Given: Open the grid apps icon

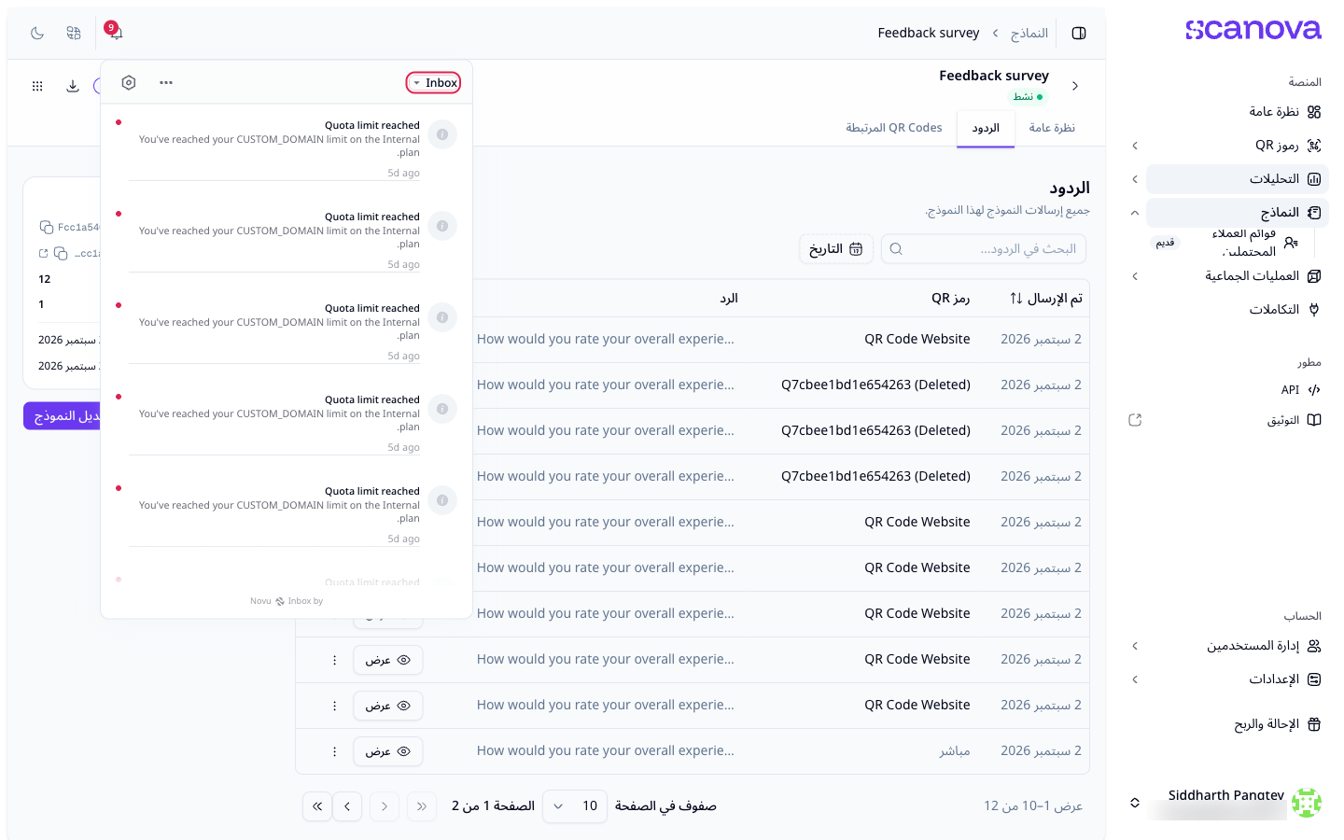Looking at the screenshot, I should point(37,86).
